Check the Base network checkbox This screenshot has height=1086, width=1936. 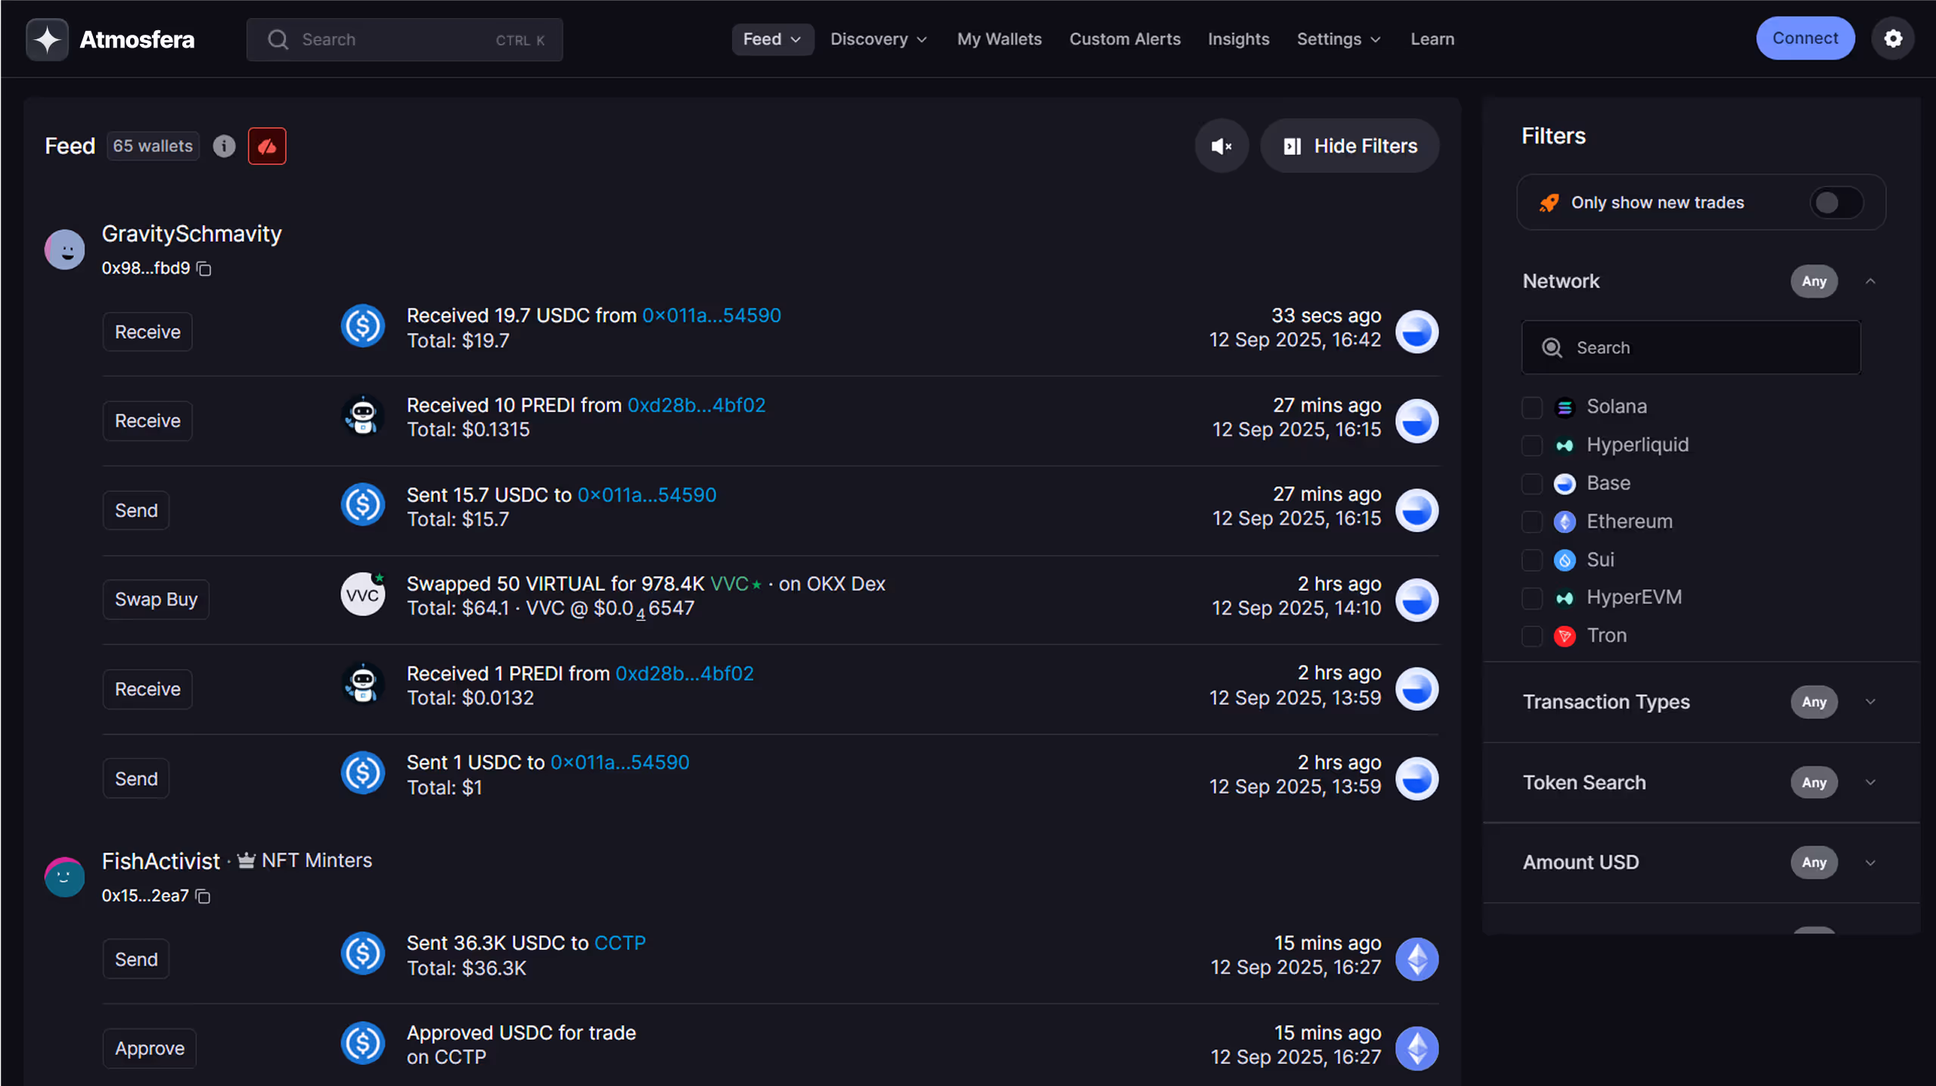[1531, 484]
